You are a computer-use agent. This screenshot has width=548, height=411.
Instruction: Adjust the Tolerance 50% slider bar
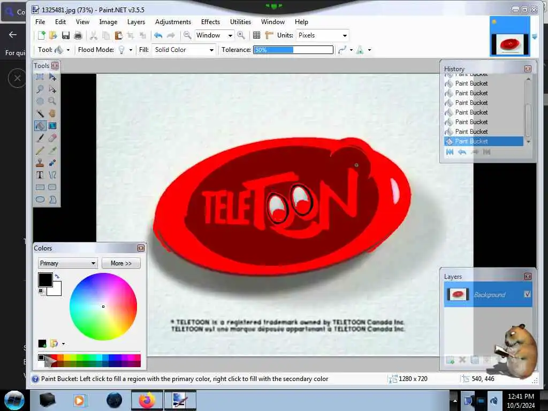tap(293, 50)
